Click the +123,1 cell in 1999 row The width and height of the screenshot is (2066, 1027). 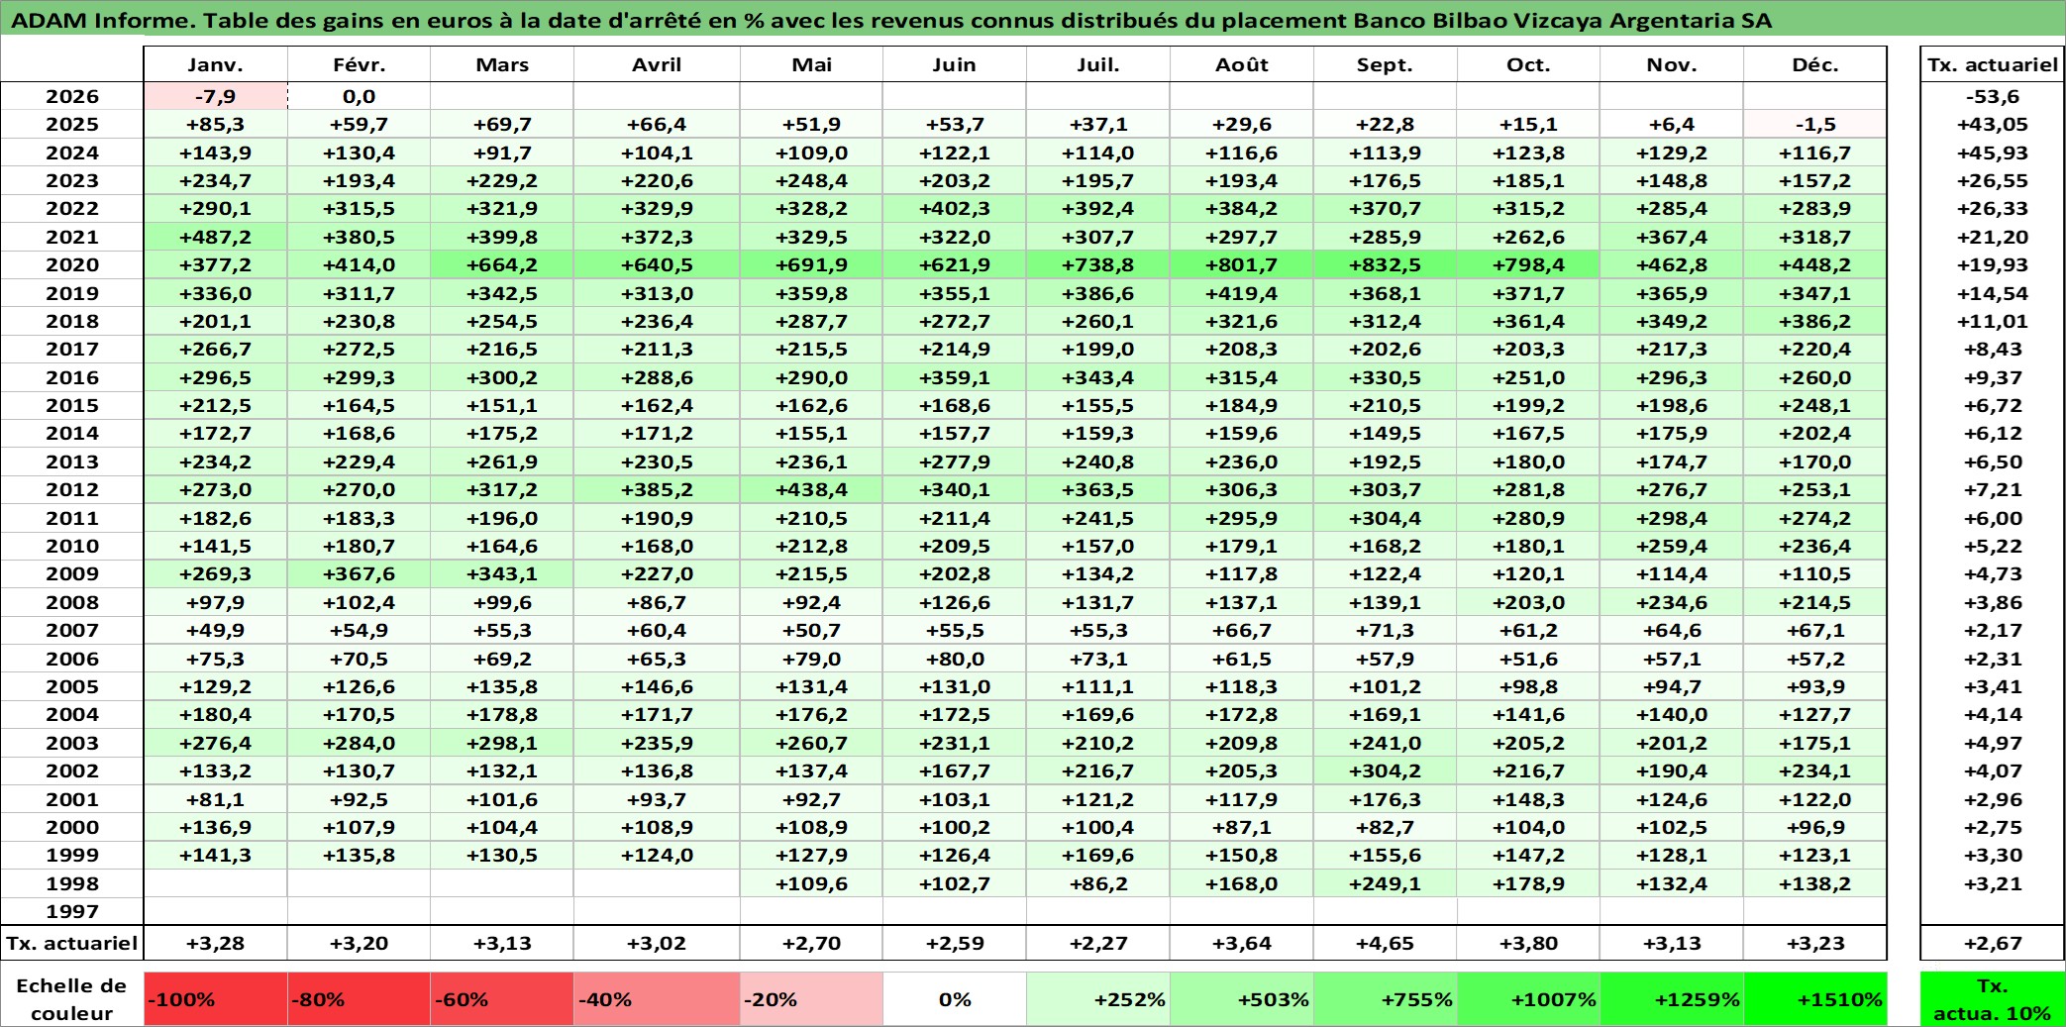click(x=1815, y=855)
